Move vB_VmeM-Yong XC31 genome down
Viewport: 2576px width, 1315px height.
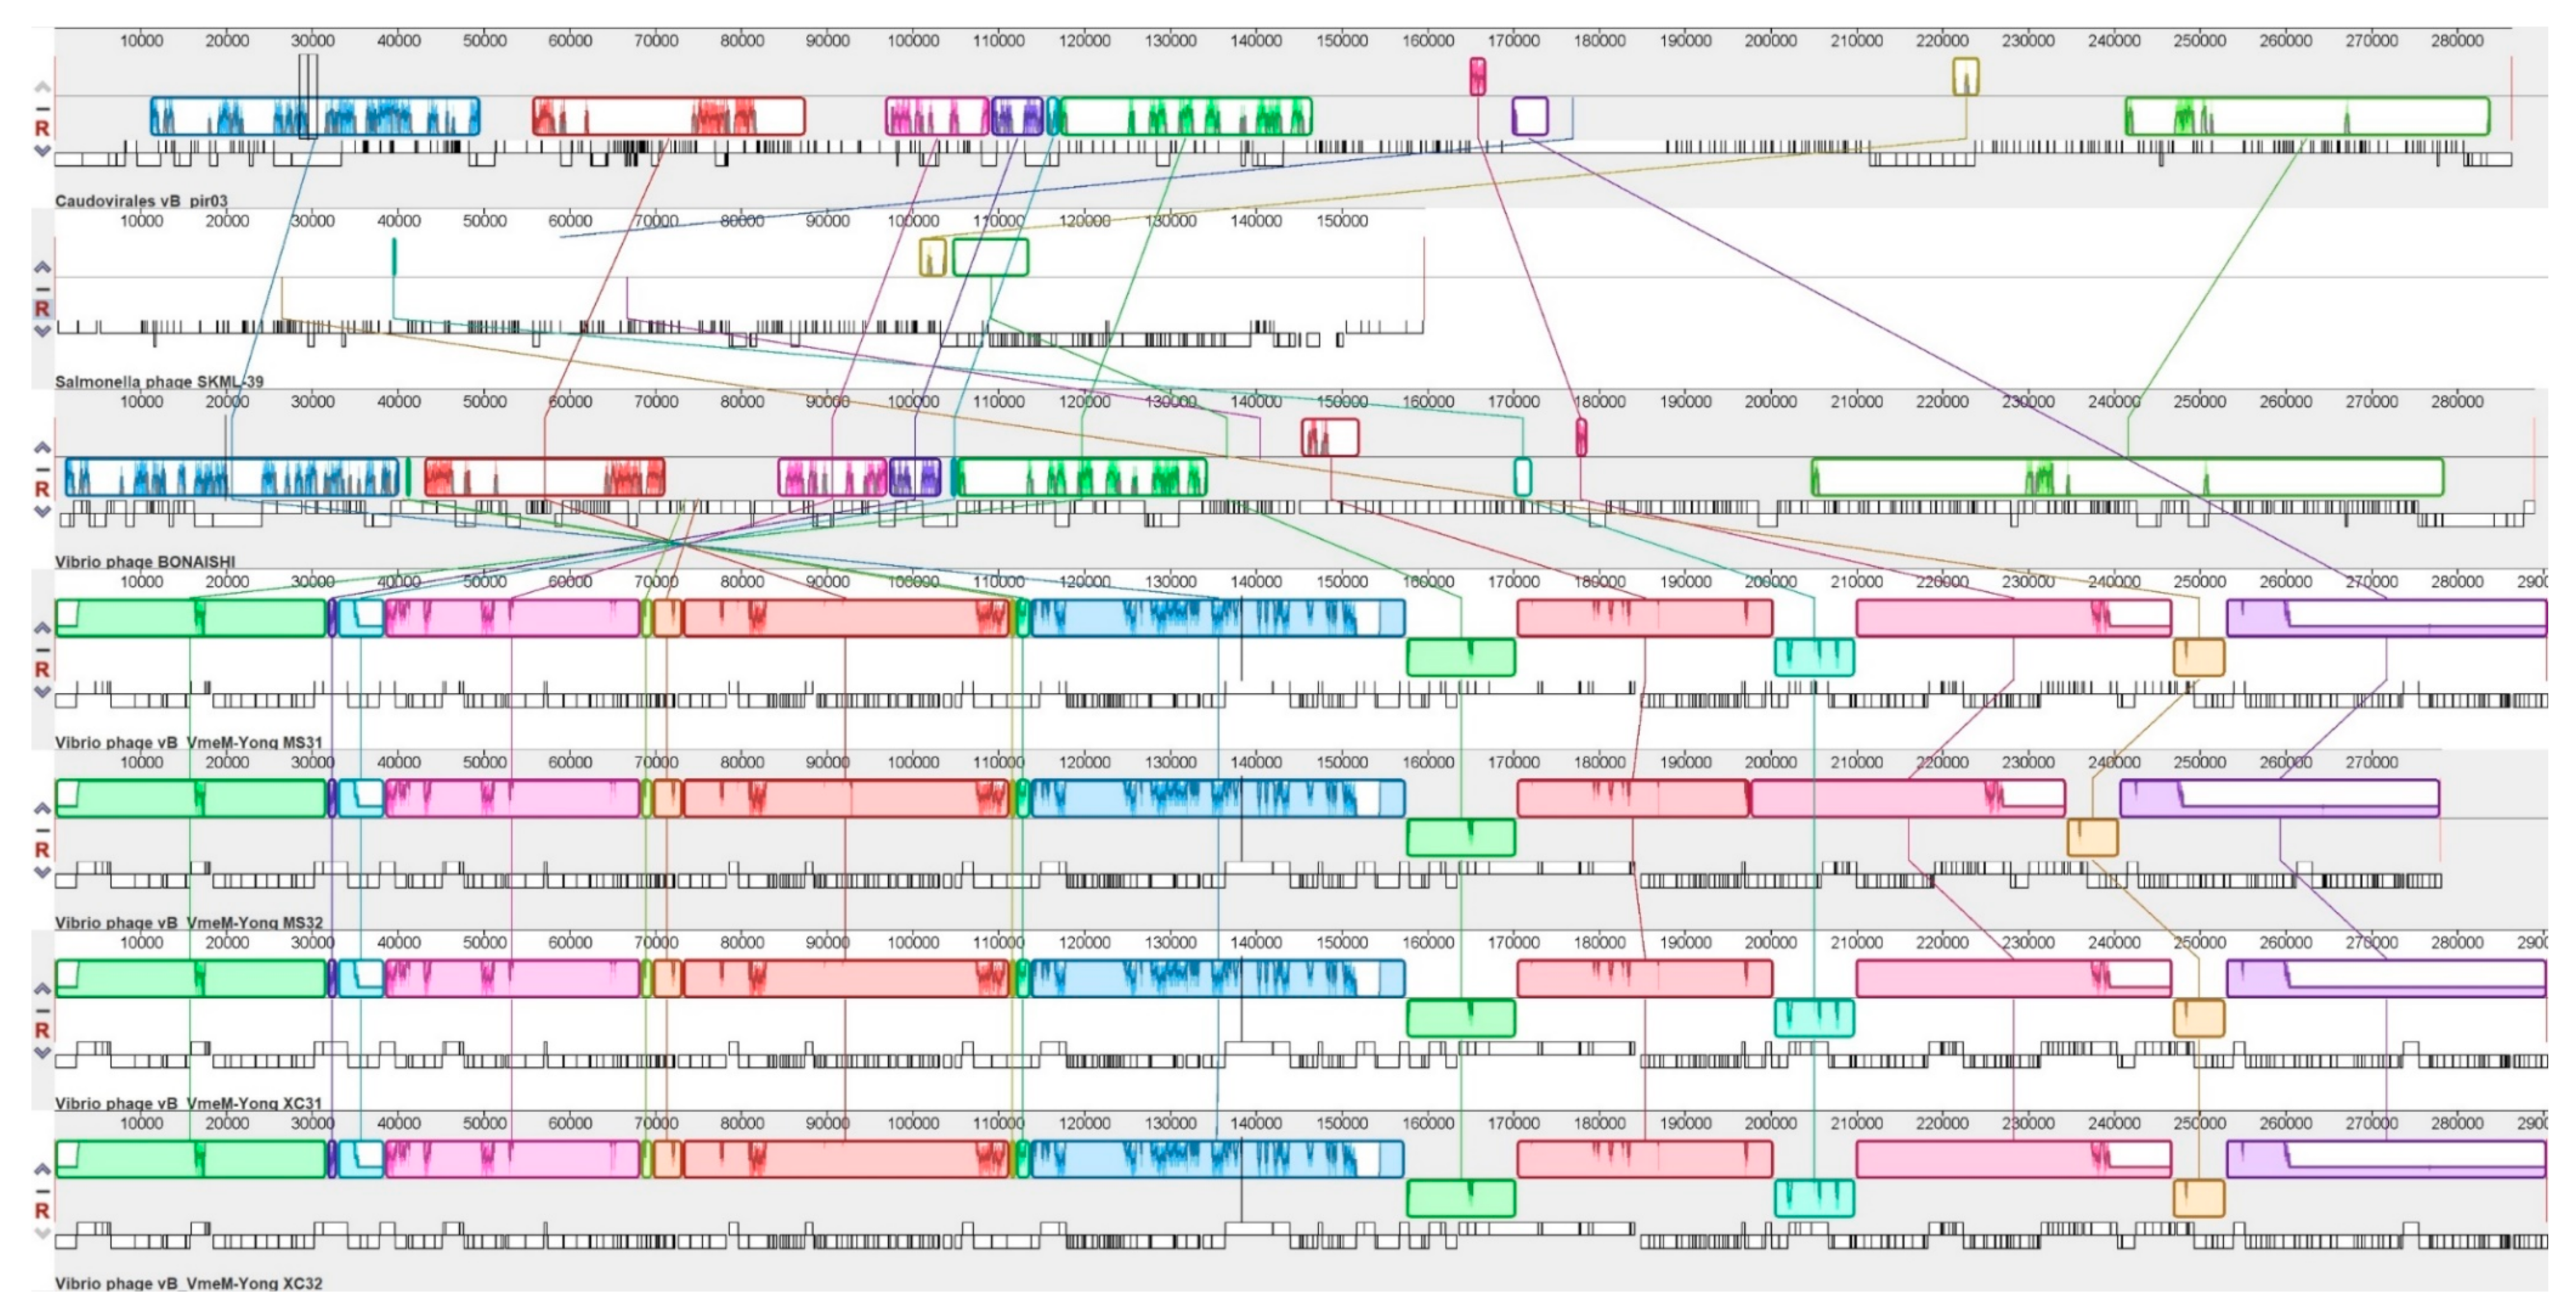point(42,1052)
